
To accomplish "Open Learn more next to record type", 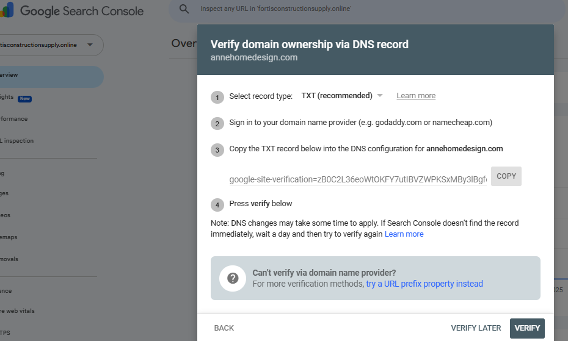I will [416, 96].
